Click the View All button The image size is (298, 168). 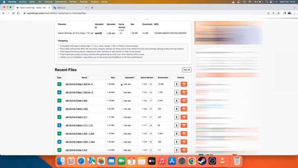pyautogui.click(x=186, y=70)
